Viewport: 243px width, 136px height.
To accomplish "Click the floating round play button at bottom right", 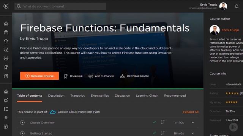I will (234, 127).
